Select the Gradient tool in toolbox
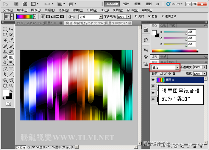This screenshot has width=209, height=150. click(x=11, y=57)
